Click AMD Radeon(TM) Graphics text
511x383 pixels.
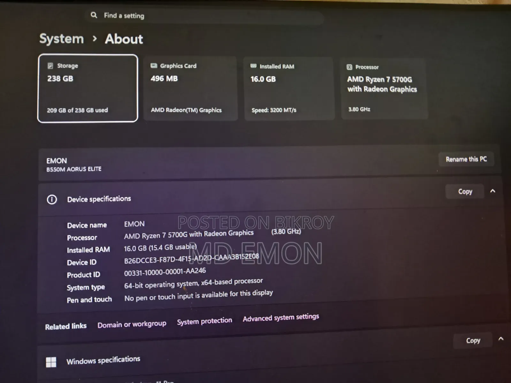click(x=186, y=110)
